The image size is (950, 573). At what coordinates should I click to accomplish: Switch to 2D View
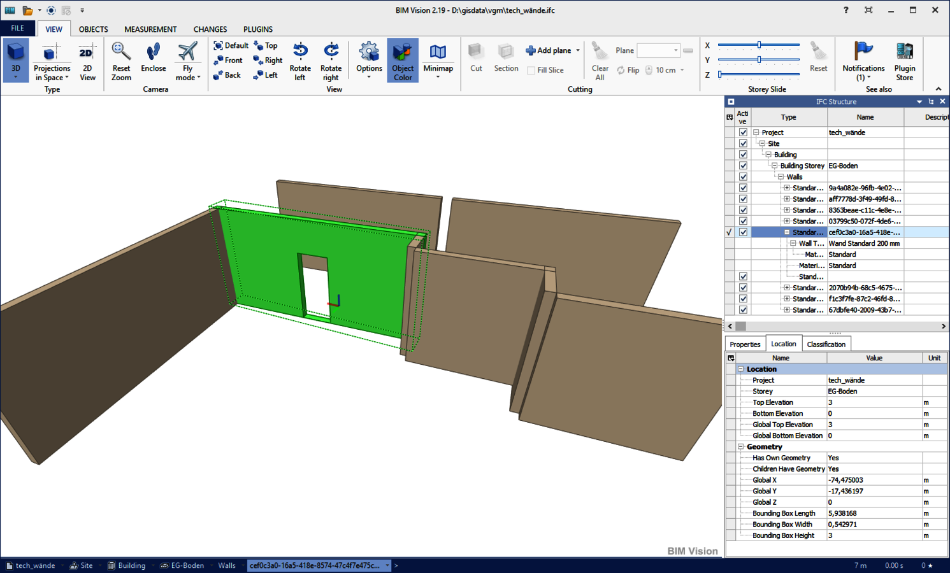[x=87, y=61]
